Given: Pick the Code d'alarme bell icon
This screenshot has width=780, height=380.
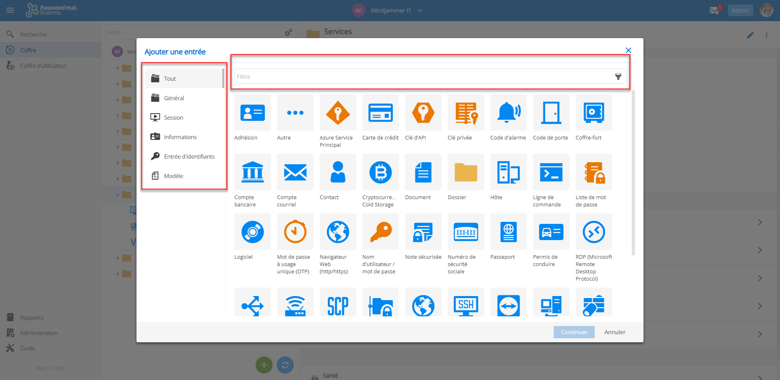Looking at the screenshot, I should pos(508,112).
